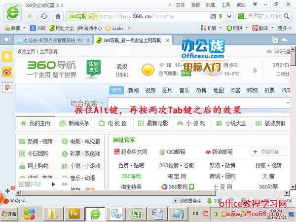Screen dimensions: 296x222
Task: Open the sidebar mail @ icon
Action: pos(7,87)
